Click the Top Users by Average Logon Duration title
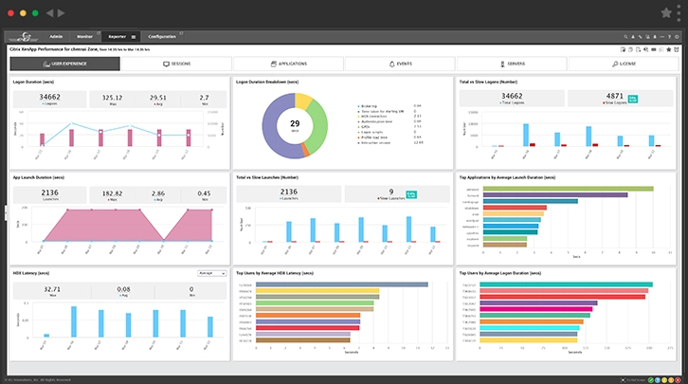 tap(500, 273)
